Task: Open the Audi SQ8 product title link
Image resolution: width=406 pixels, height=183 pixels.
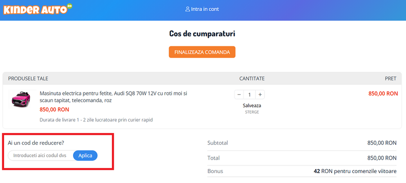Action: (x=113, y=97)
